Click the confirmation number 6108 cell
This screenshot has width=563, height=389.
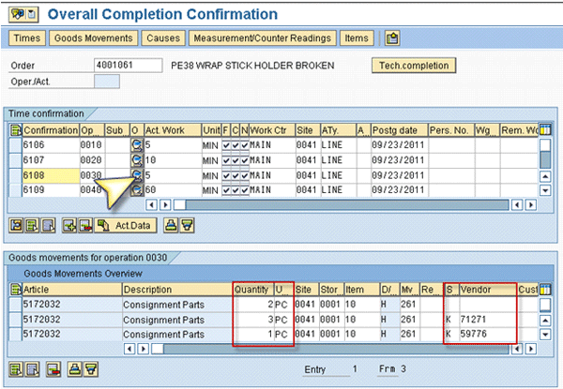[51, 175]
